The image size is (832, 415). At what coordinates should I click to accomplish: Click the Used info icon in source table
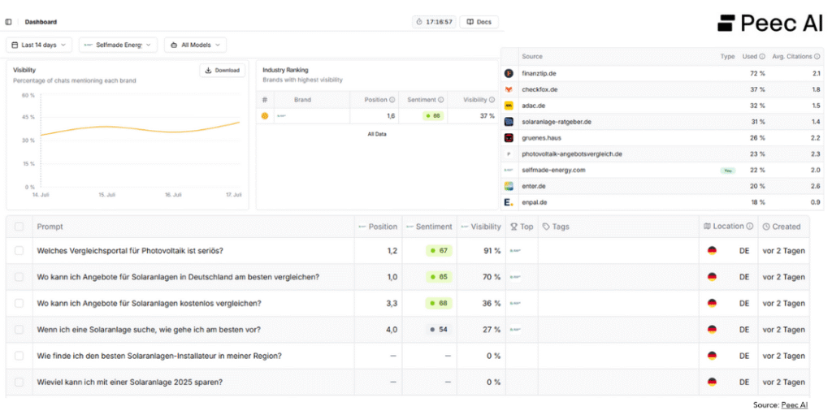pos(762,56)
